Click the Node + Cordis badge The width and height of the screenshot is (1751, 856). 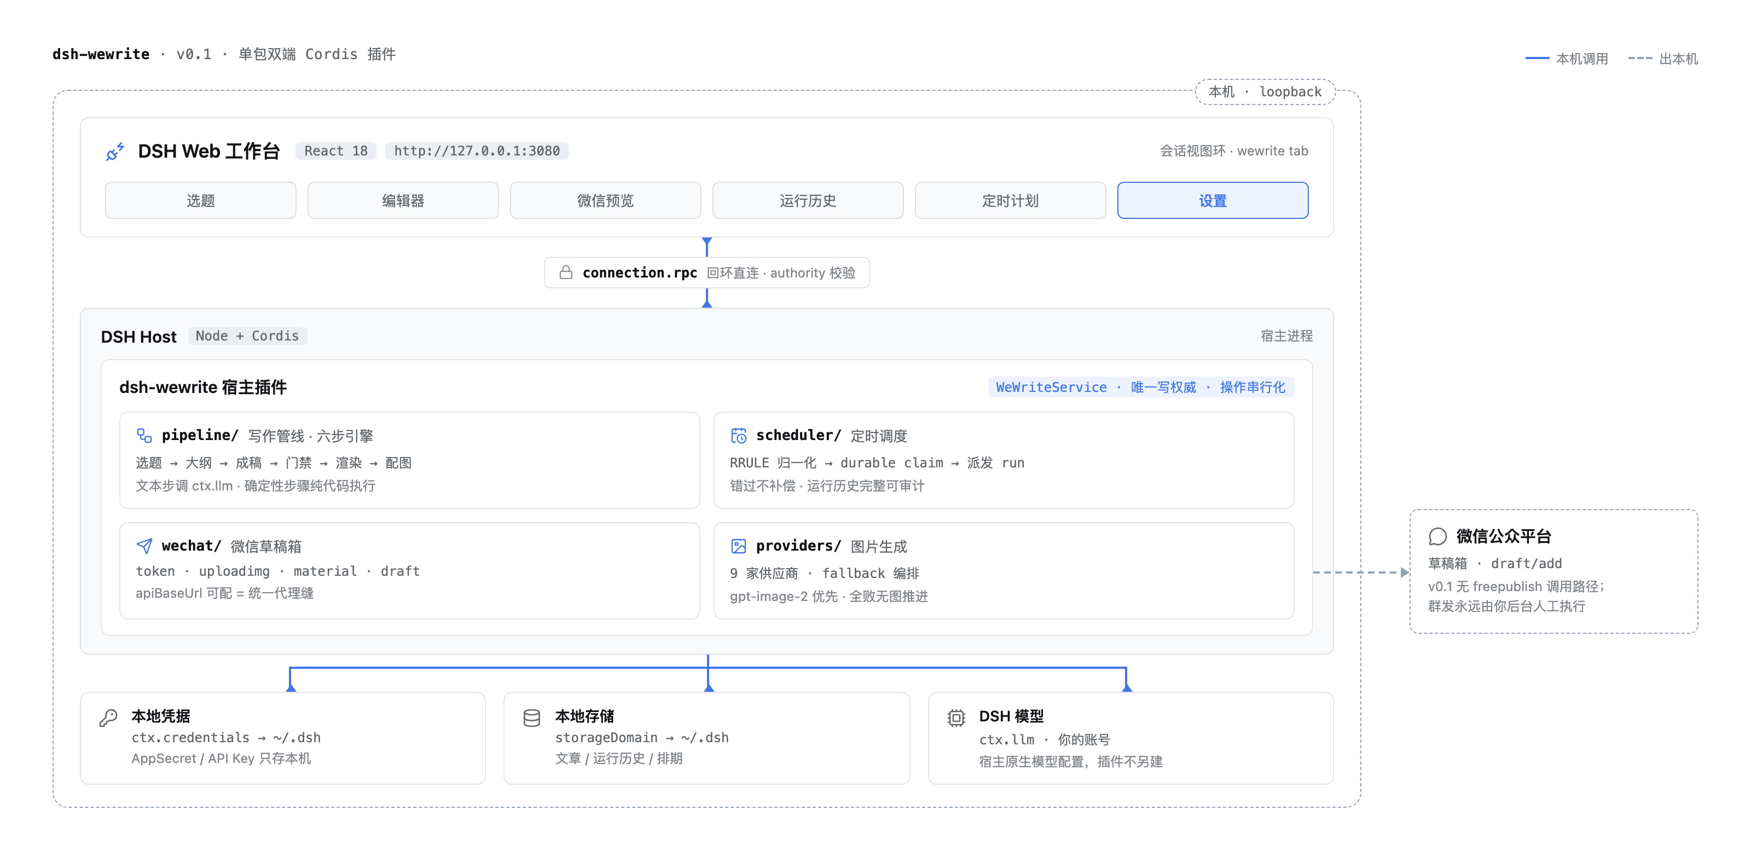pos(247,336)
